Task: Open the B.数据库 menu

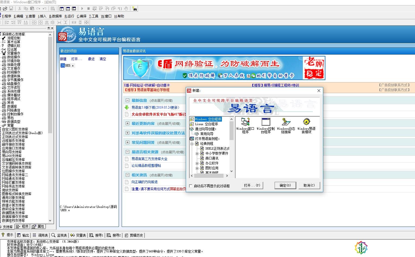Action: [x=55, y=16]
